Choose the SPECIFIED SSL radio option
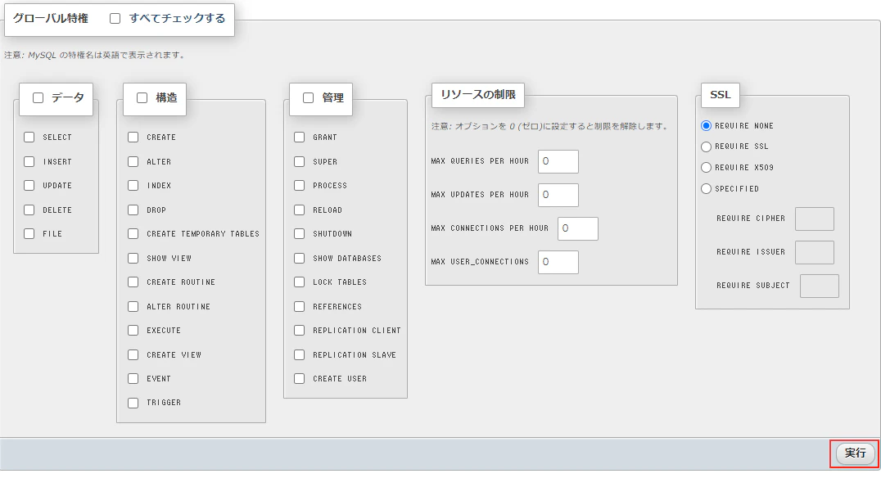Image resolution: width=881 pixels, height=478 pixels. (x=707, y=189)
